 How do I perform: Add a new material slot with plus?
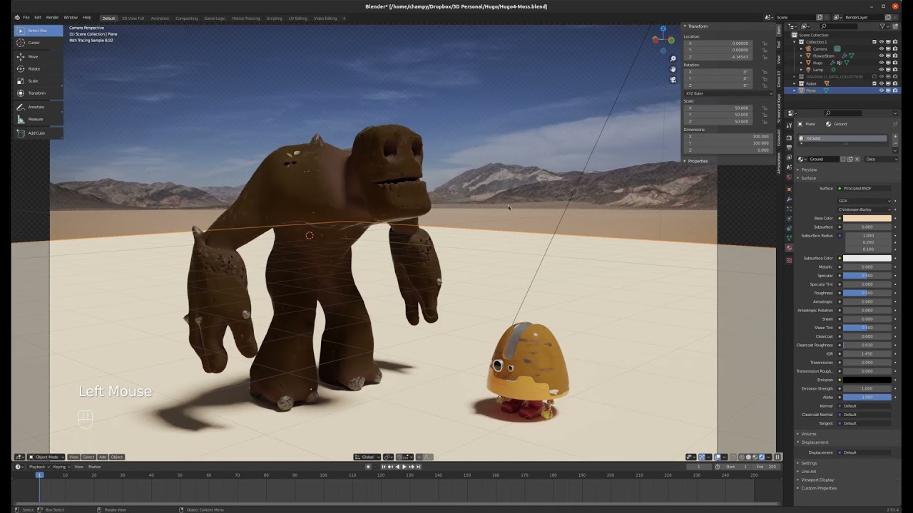[895, 136]
